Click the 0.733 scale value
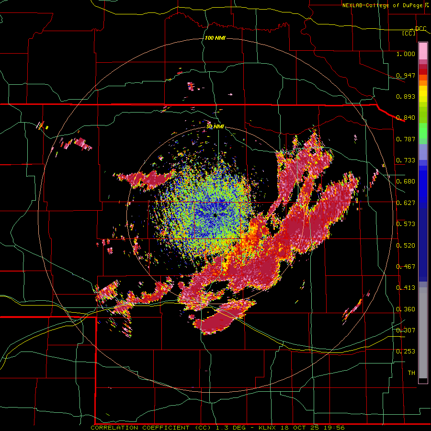The height and width of the screenshot is (431, 431). (406, 160)
